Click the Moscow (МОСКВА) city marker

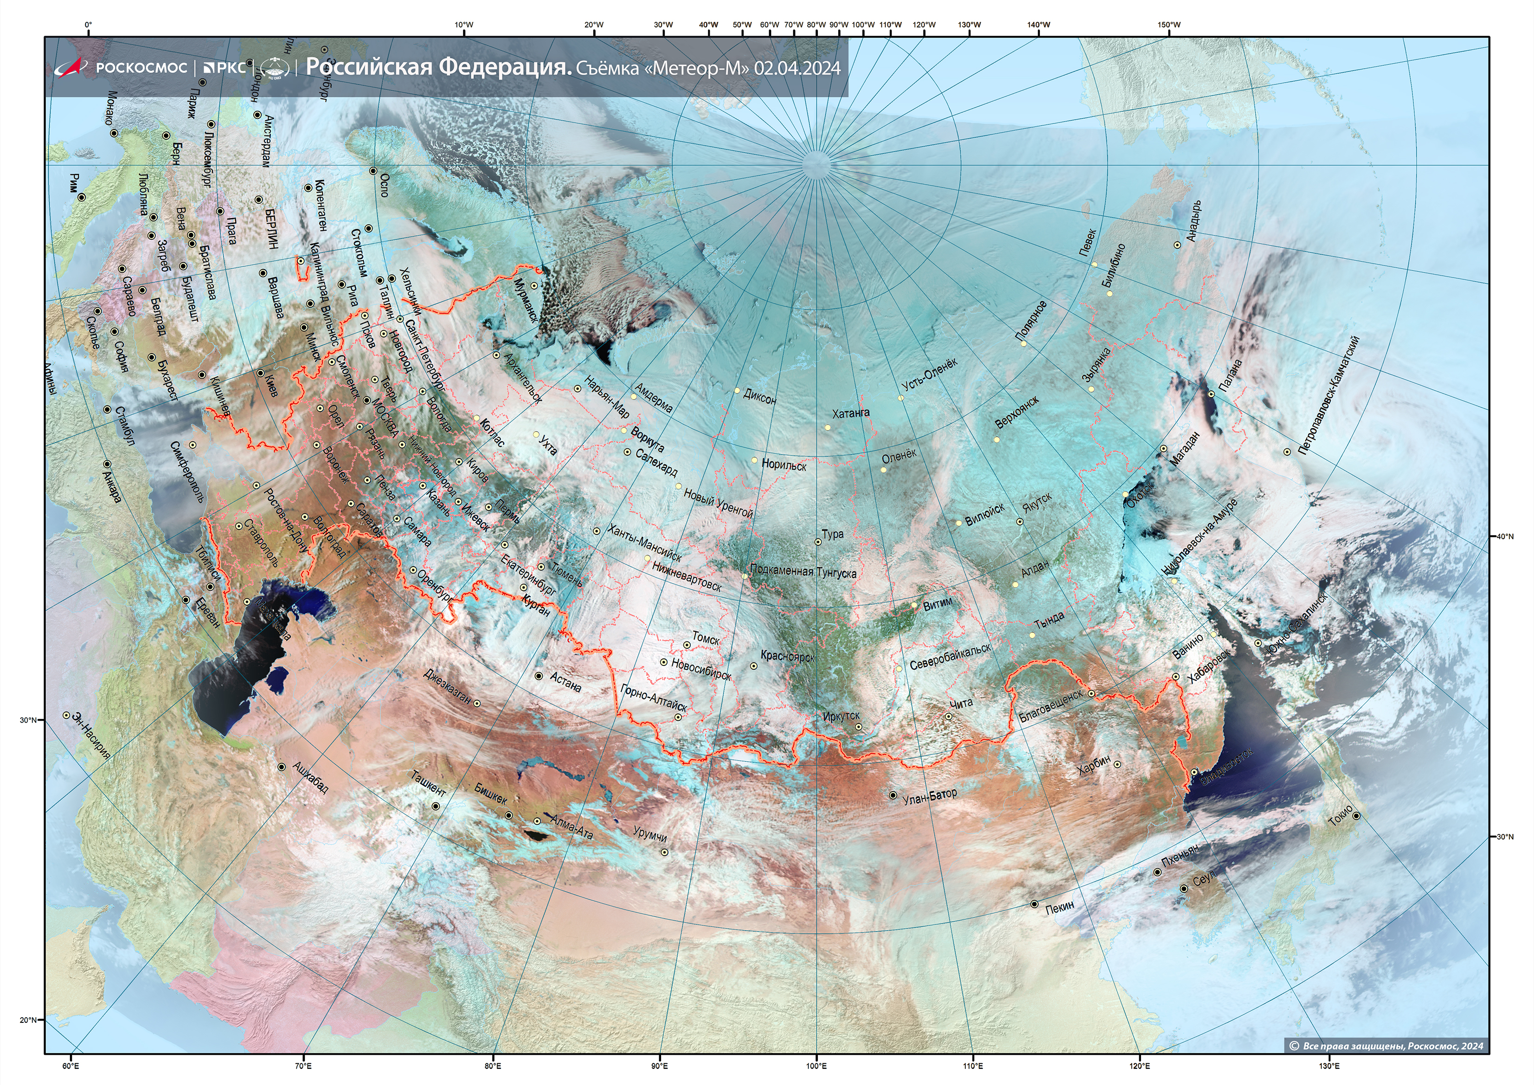367,401
